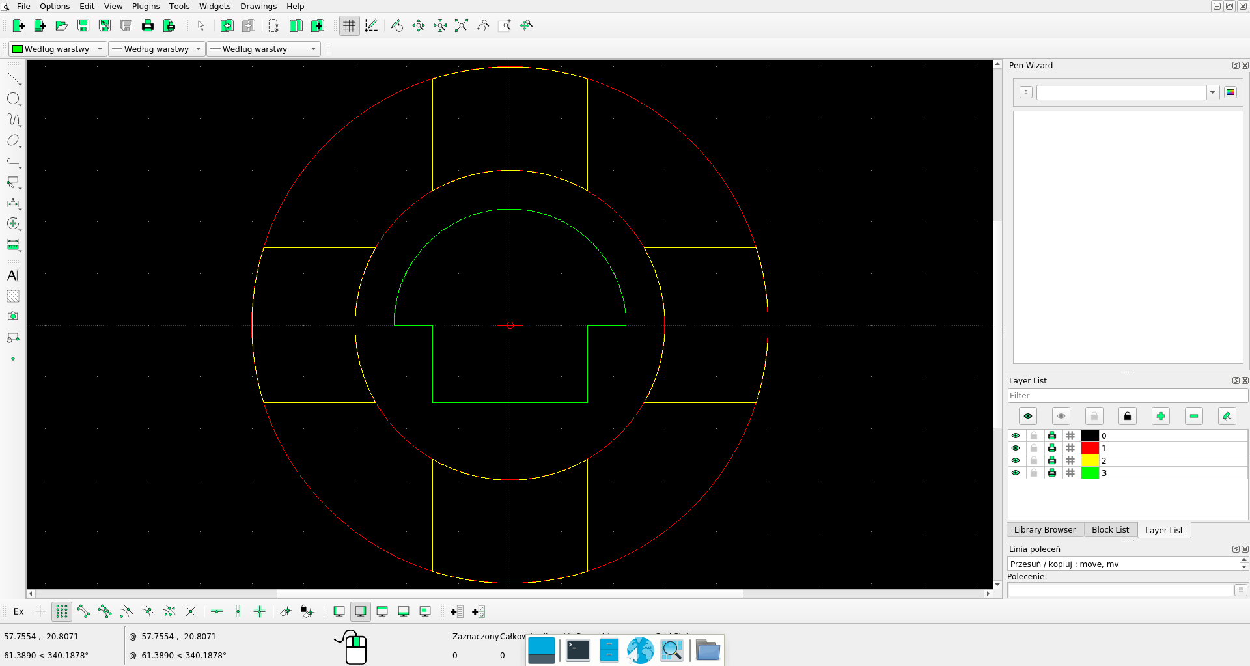This screenshot has width=1250, height=666.
Task: Click Show all layers eye button
Action: click(1028, 416)
